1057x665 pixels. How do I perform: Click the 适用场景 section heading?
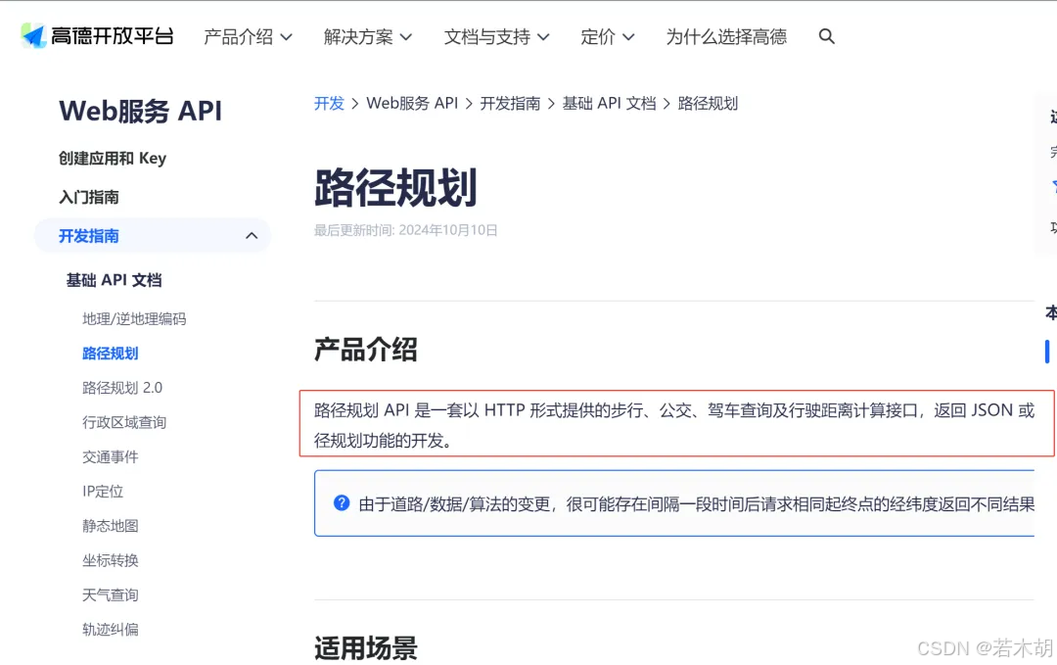point(366,648)
